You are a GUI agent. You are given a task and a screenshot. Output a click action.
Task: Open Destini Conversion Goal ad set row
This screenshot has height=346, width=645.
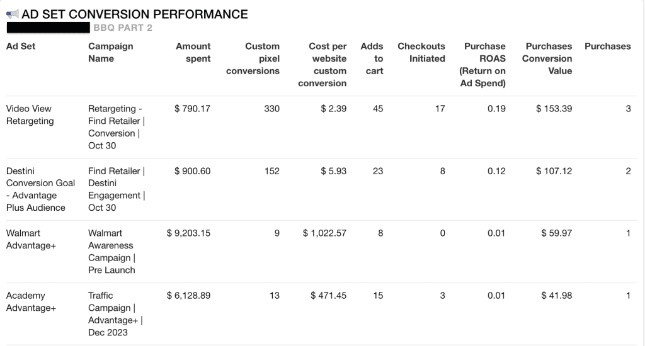click(x=40, y=189)
